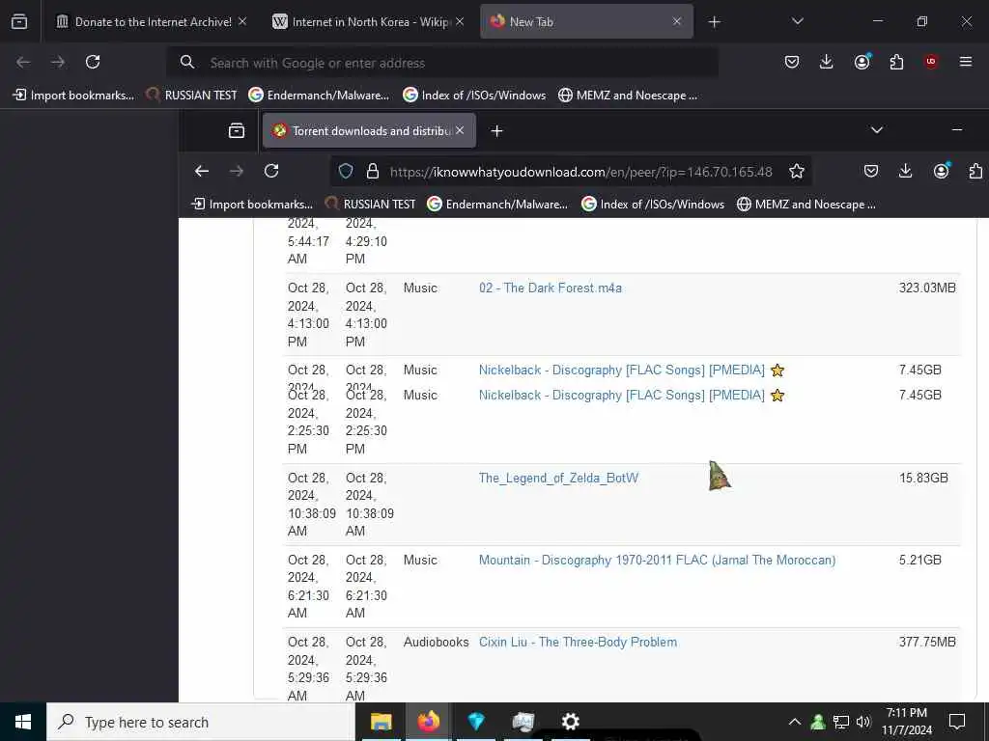Focus the outer Search with Google address bar
The width and height of the screenshot is (989, 741).
click(x=441, y=63)
